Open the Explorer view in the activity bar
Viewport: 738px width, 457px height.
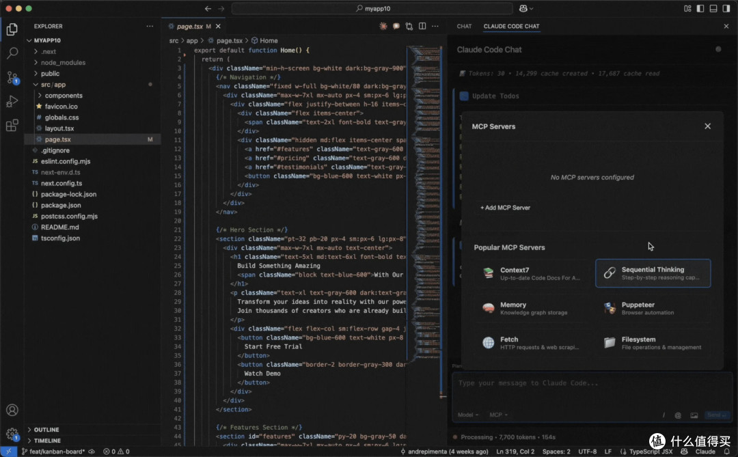pyautogui.click(x=12, y=29)
